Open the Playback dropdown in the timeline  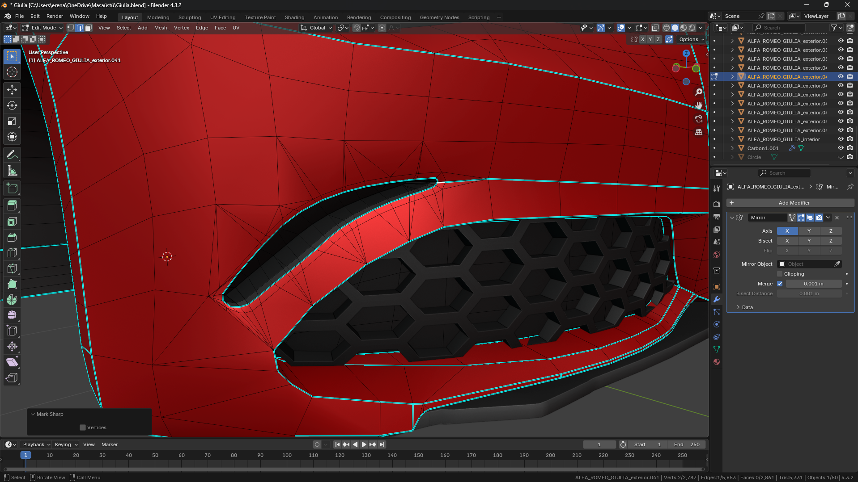point(36,444)
